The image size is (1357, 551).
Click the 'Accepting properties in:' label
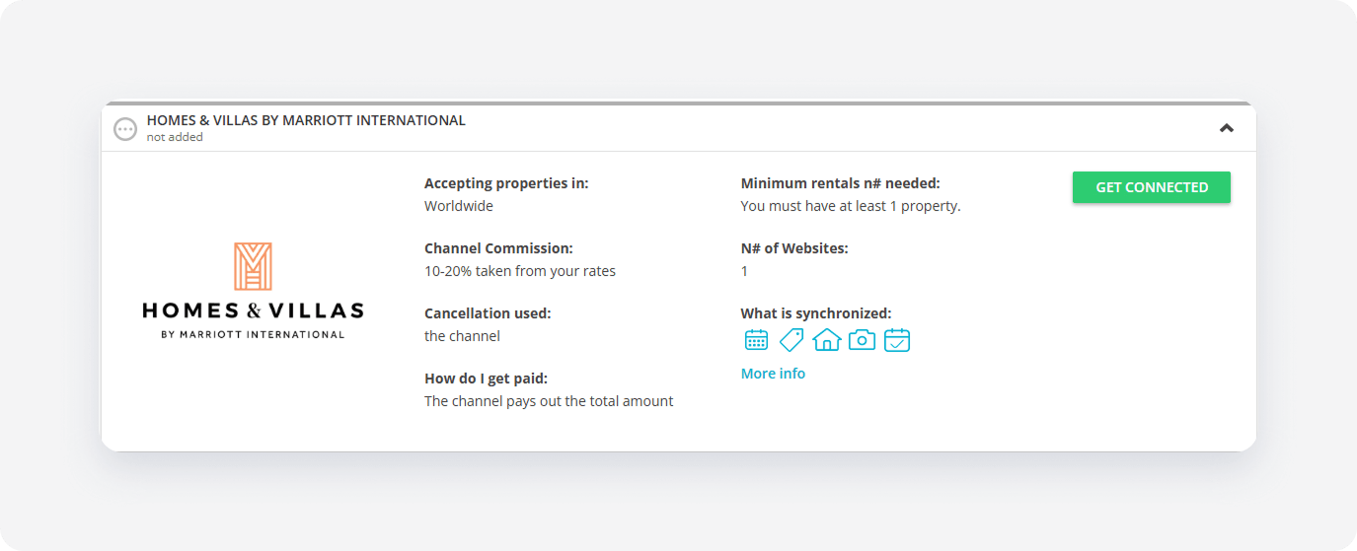pyautogui.click(x=506, y=183)
